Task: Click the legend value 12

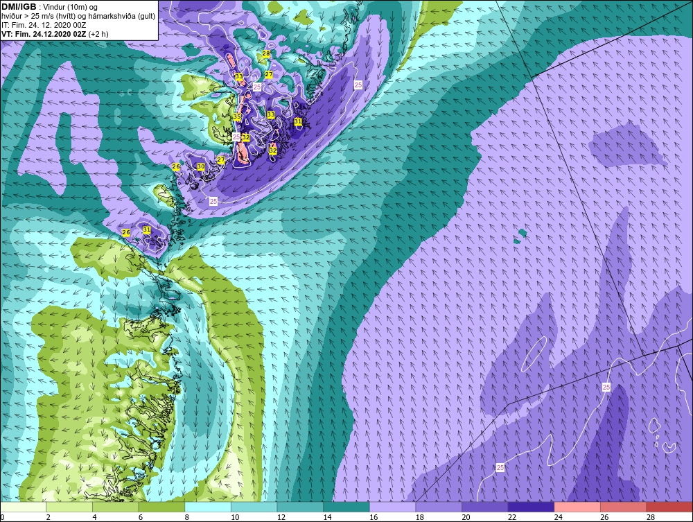Action: 281,517
